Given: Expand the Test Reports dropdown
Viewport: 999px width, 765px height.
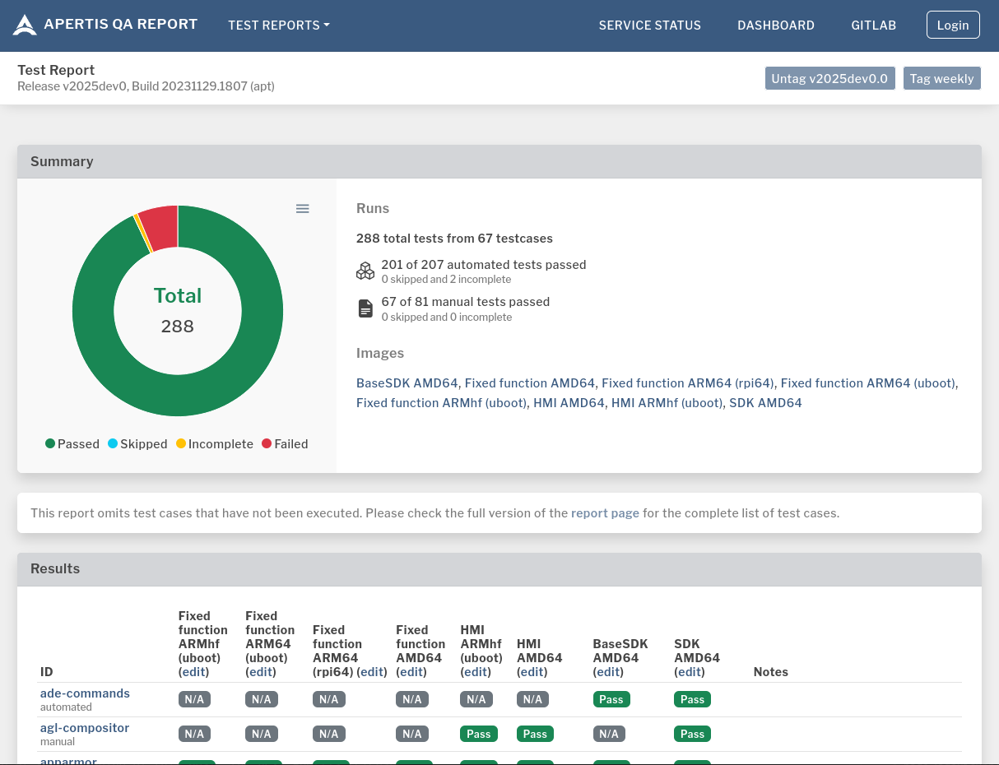Looking at the screenshot, I should tap(278, 25).
